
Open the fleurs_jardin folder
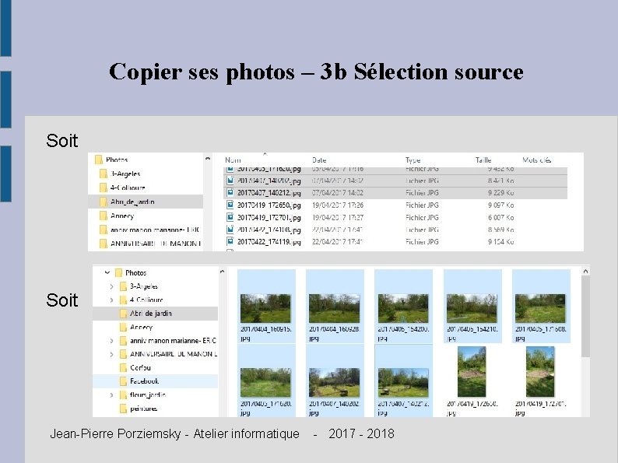(142, 395)
